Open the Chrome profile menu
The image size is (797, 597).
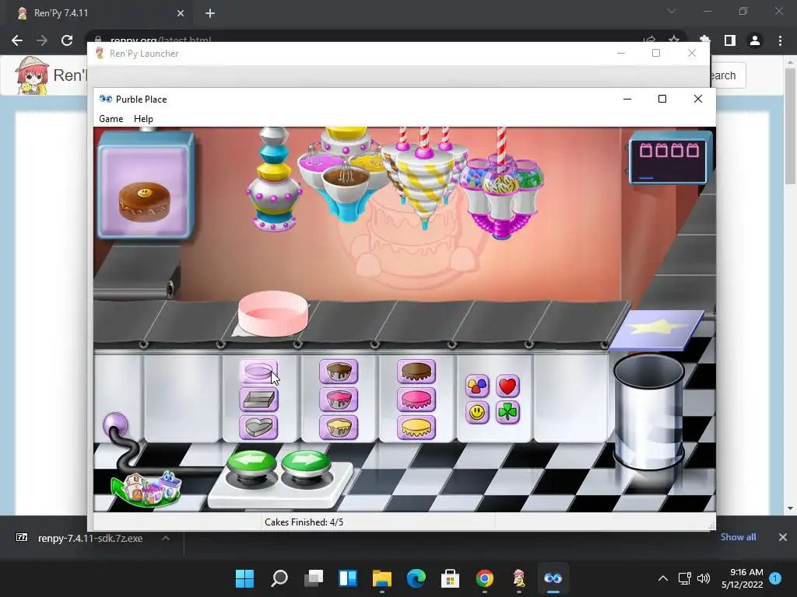point(755,40)
